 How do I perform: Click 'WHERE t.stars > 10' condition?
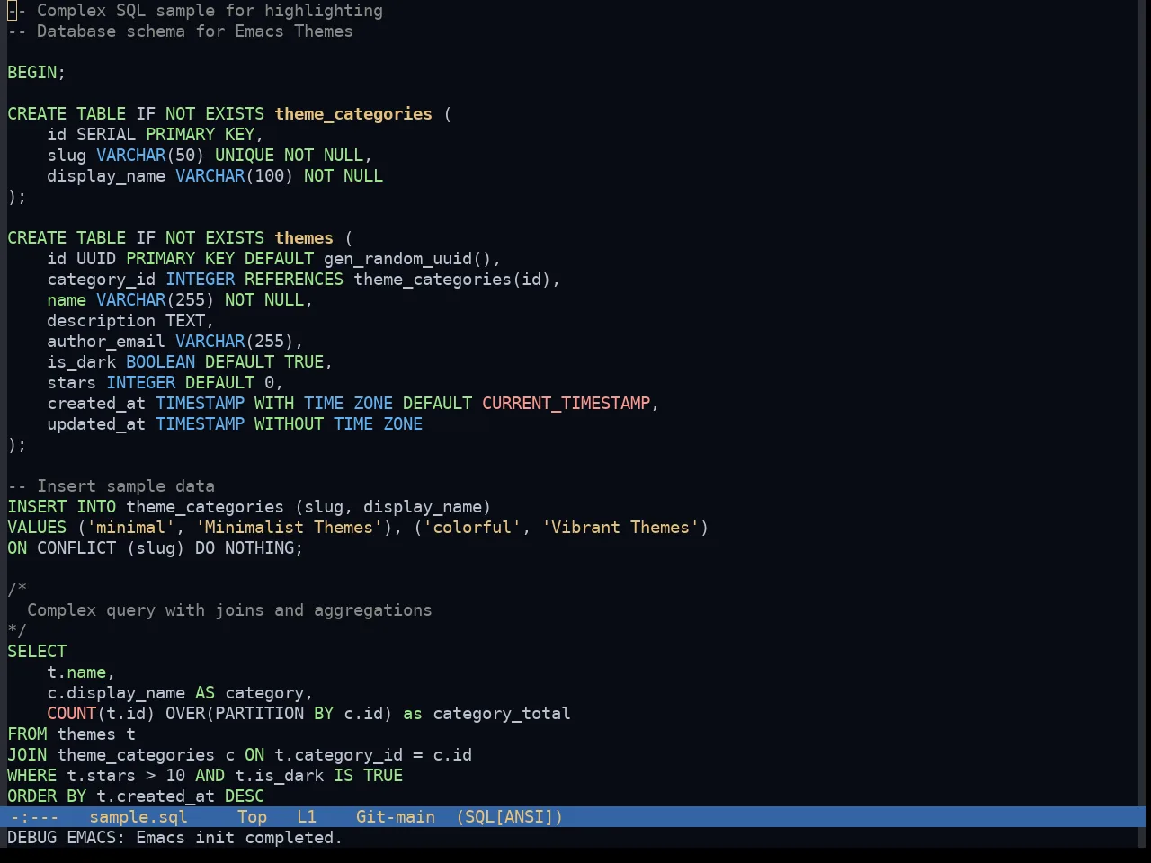click(96, 776)
